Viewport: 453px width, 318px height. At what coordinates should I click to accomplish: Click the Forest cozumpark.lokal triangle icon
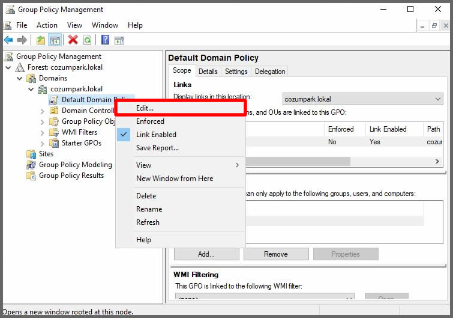pos(20,67)
